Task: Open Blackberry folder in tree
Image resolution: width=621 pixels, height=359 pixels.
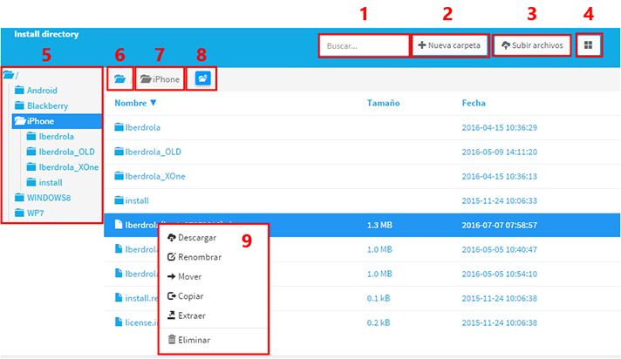Action: [41, 105]
